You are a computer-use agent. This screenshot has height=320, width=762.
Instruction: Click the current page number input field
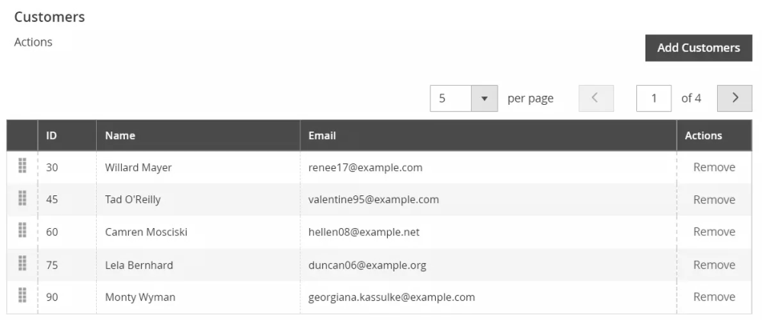tap(653, 98)
